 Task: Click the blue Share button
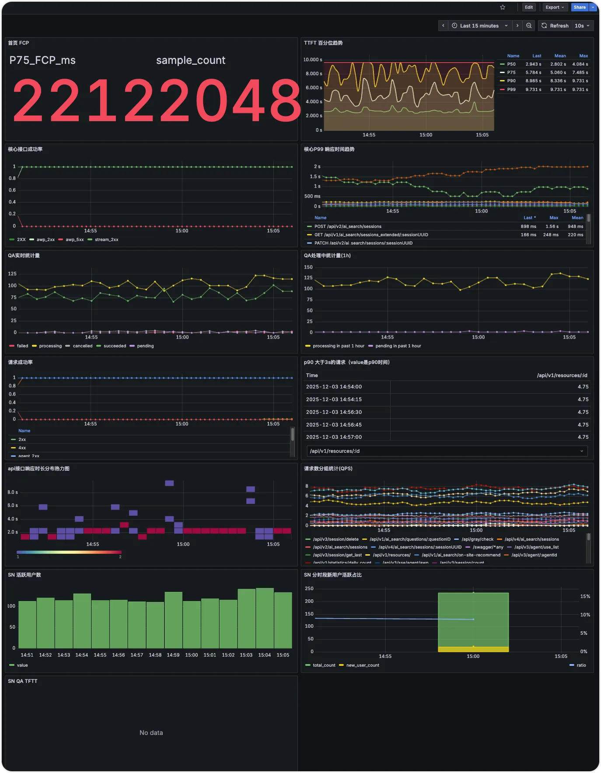click(x=580, y=7)
